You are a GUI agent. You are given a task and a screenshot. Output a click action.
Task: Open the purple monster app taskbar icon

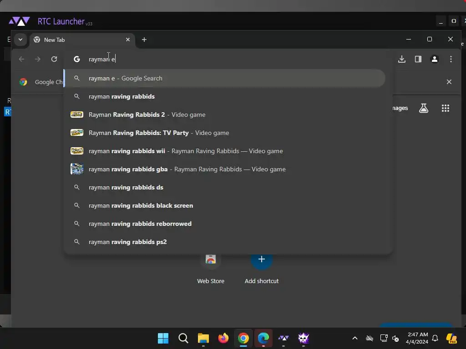tap(304, 338)
